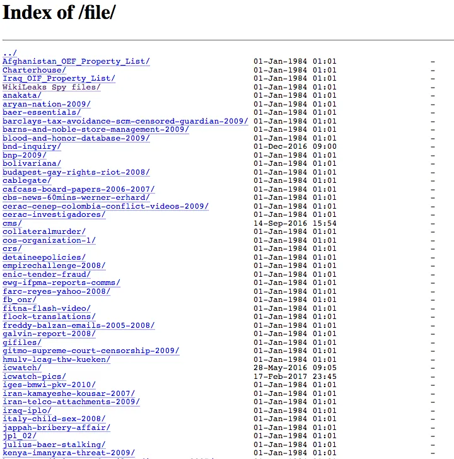Open the anakata/ folder link
Viewport: 454px width, 459px height.
22,95
